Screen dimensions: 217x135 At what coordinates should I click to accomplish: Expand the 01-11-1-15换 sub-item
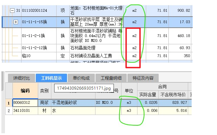[x=16, y=22]
